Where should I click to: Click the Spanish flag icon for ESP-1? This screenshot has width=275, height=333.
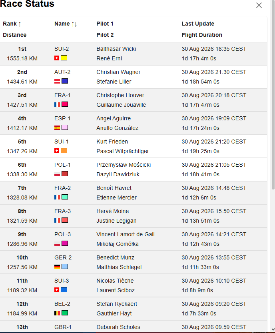coord(57,128)
